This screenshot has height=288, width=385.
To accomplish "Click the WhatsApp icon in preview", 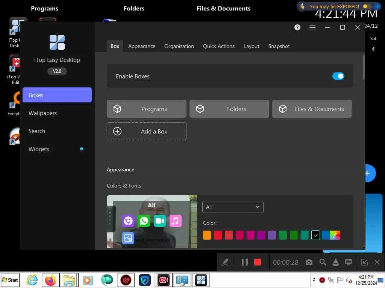I will tap(144, 221).
